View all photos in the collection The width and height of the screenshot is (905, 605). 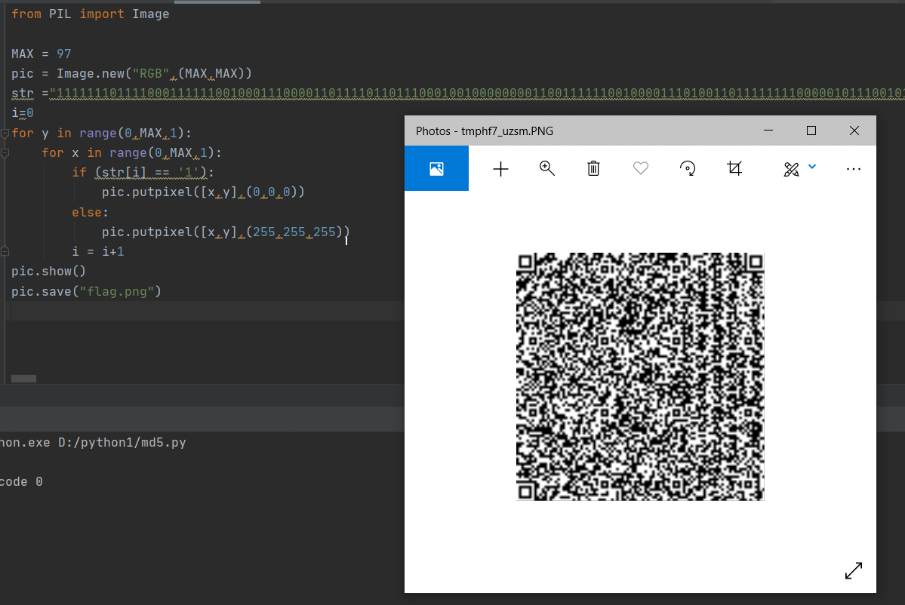click(x=436, y=168)
